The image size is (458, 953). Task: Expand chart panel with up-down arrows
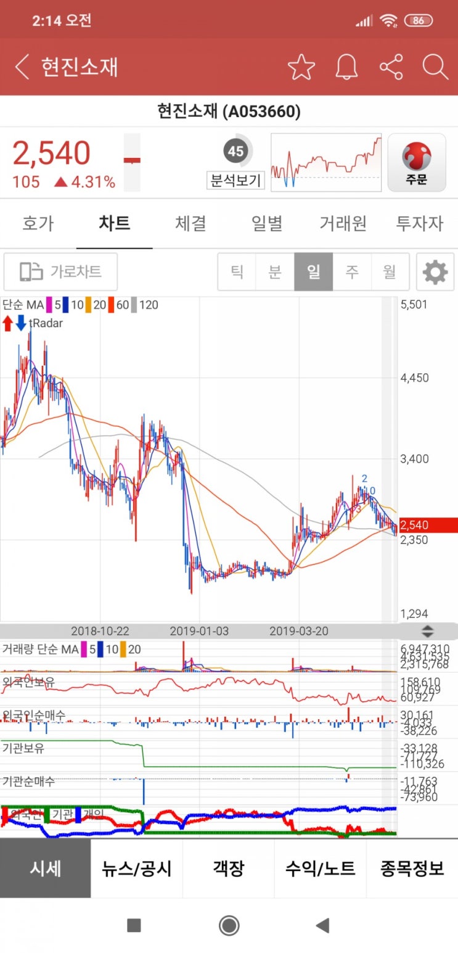point(427,631)
